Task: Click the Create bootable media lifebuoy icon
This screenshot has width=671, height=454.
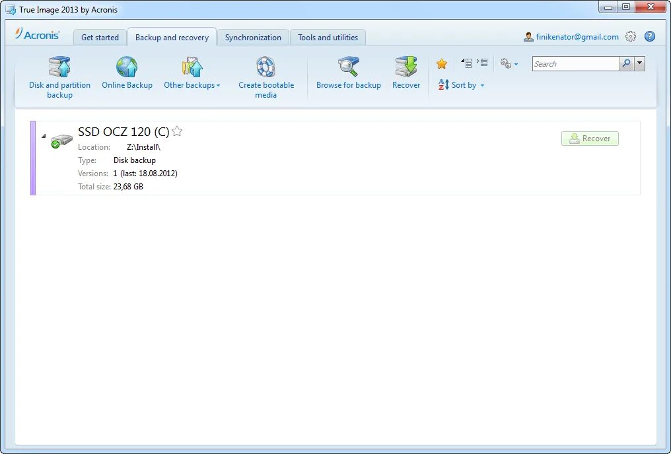Action: point(265,67)
